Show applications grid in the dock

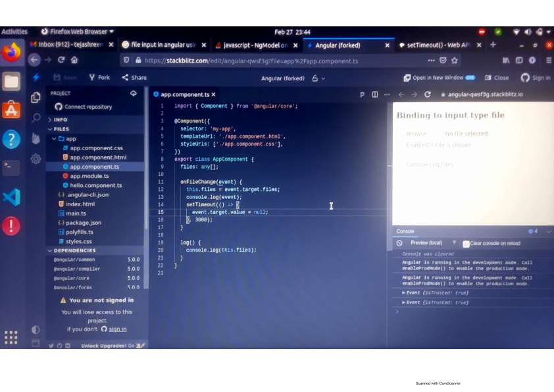[x=11, y=337]
